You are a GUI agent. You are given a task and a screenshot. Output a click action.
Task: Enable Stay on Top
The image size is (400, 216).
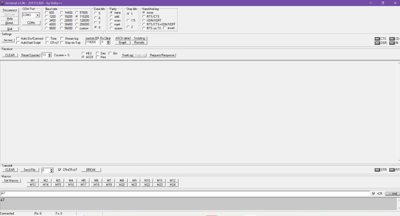click(62, 43)
